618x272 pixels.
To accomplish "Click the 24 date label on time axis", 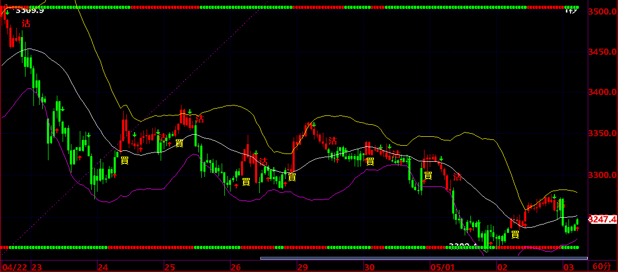I will [x=104, y=268].
